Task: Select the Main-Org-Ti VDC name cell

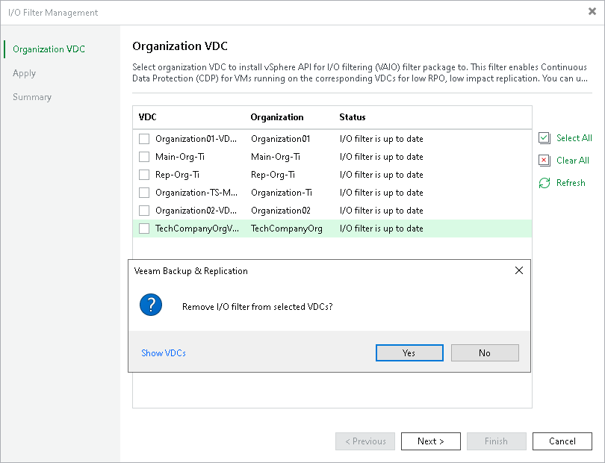Action: (180, 157)
